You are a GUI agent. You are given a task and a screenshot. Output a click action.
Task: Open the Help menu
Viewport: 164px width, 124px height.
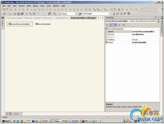click(63, 6)
